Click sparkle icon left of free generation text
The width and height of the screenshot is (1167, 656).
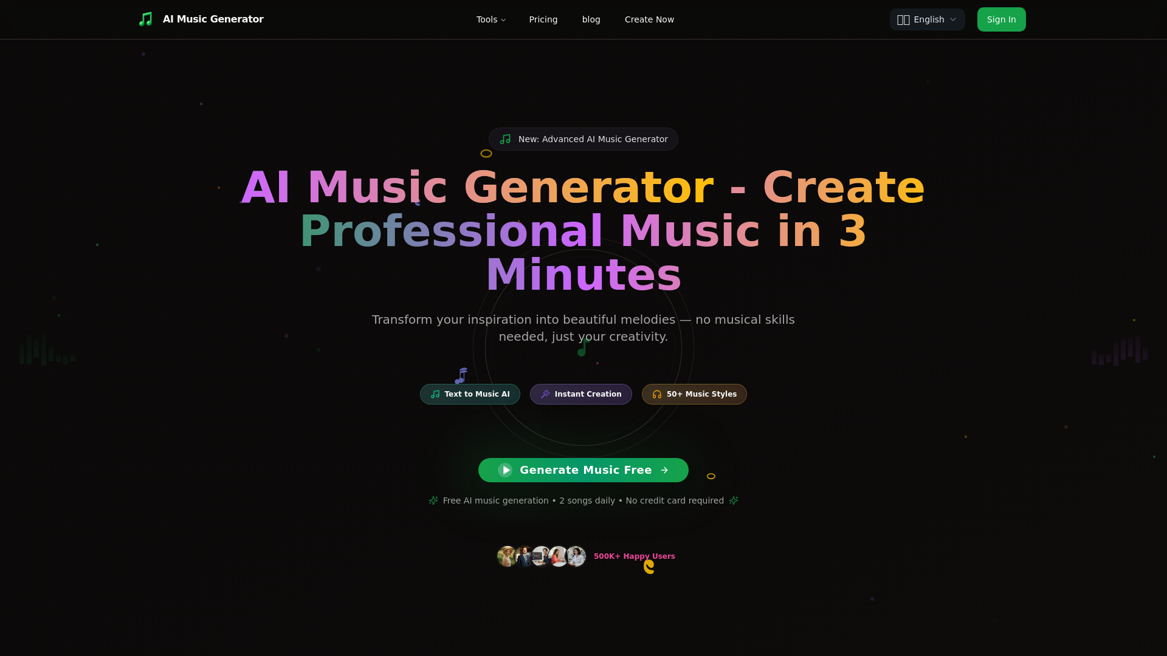tap(433, 501)
